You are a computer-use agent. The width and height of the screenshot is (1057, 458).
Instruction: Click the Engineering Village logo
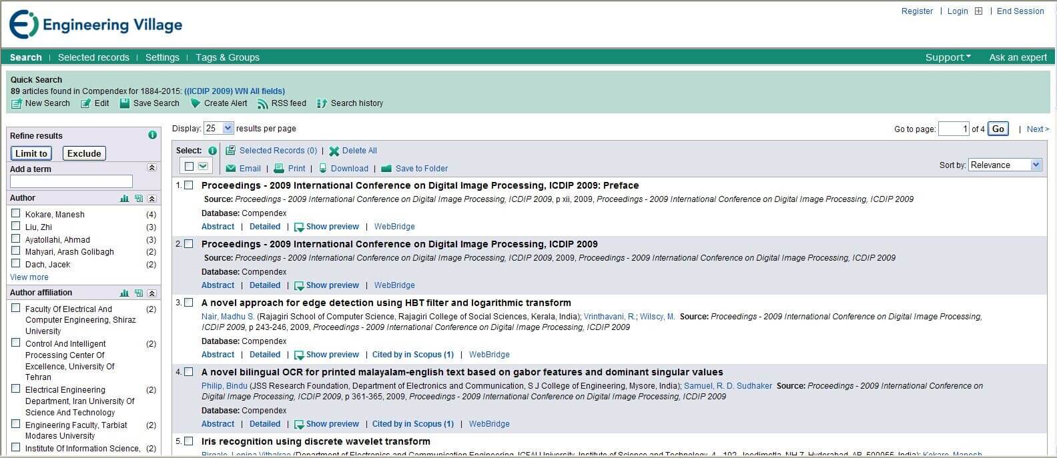pos(96,25)
